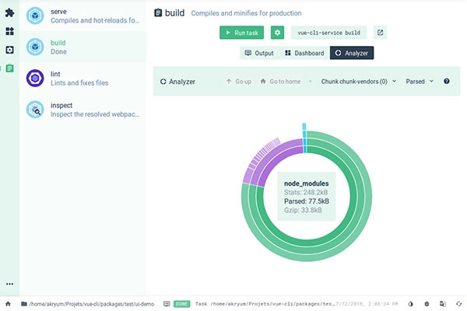The image size is (467, 311).
Task: Expand the Chunk chunk-vendors dropdown
Action: point(359,81)
